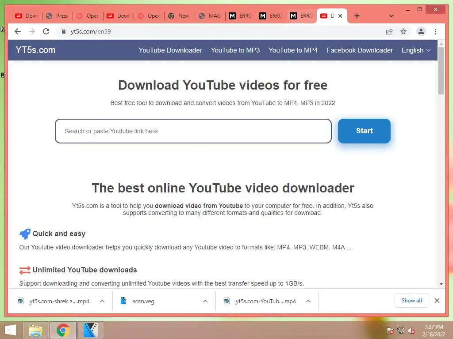Image resolution: width=453 pixels, height=339 pixels.
Task: Open a new tab with plus button
Action: (x=357, y=16)
